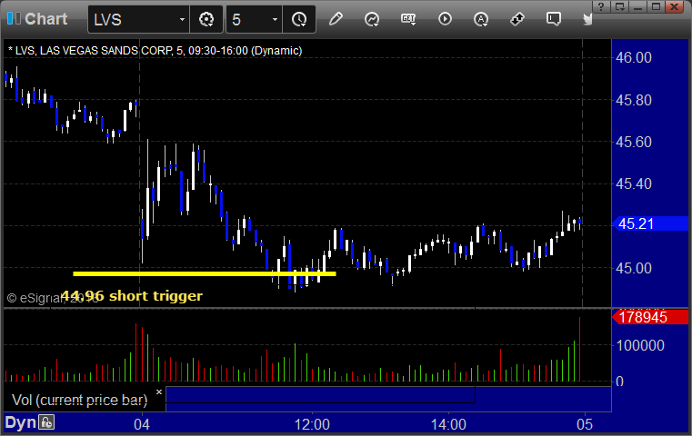Click the blue 45.21 current price marker
Viewport: 692px width, 436px height.
coord(650,224)
